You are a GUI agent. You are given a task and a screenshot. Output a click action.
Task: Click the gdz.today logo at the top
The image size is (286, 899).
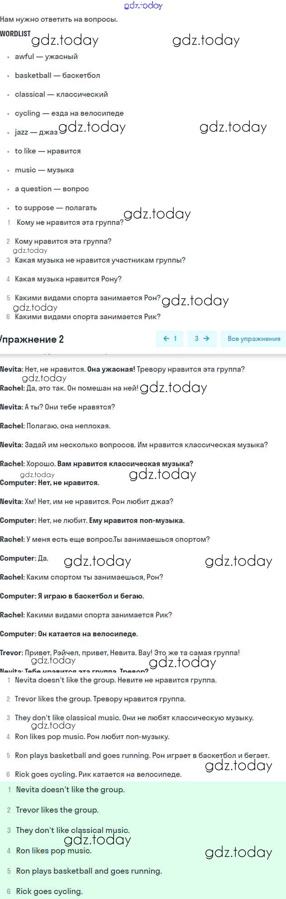tap(143, 5)
